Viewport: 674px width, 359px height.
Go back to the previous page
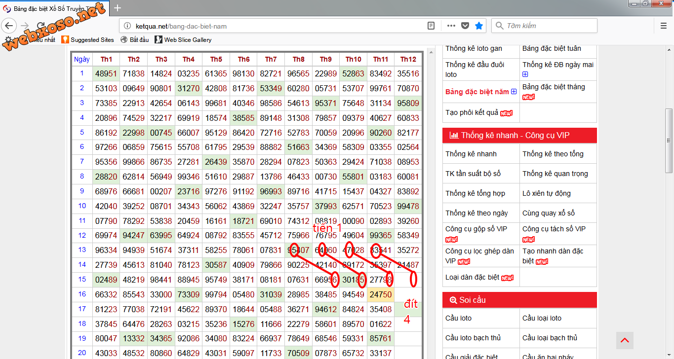[x=9, y=26]
